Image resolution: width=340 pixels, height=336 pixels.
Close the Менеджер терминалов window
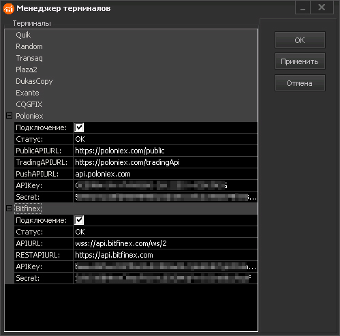pos(322,7)
